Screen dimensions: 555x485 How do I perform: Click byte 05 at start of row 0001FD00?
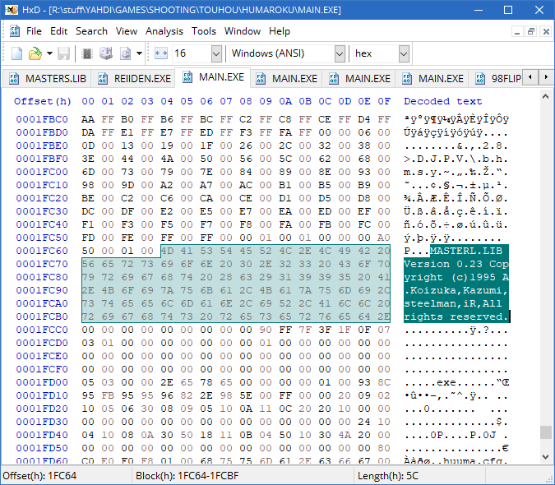[x=88, y=382]
